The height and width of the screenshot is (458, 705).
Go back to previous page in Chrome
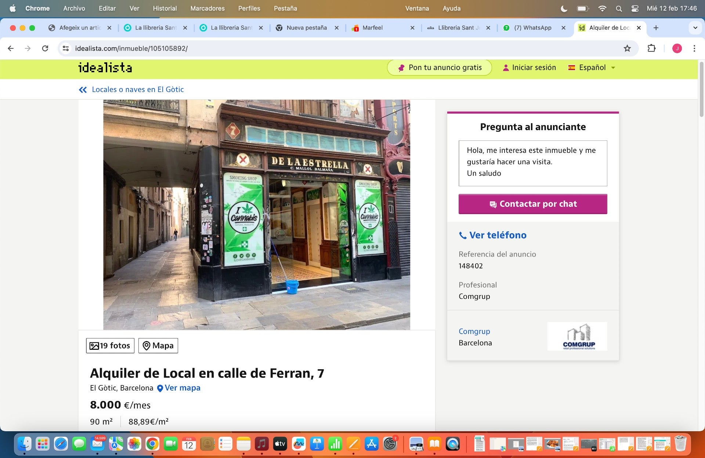11,48
